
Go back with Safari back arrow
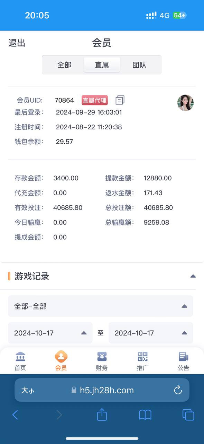(15, 415)
